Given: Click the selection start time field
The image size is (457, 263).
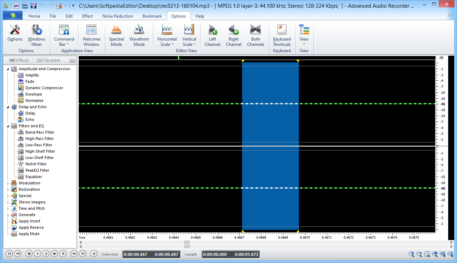Looking at the screenshot, I should coord(136,254).
